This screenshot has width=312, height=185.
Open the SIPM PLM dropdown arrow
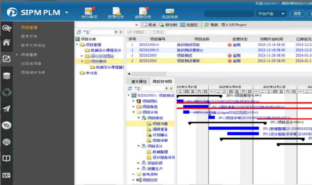(67, 13)
